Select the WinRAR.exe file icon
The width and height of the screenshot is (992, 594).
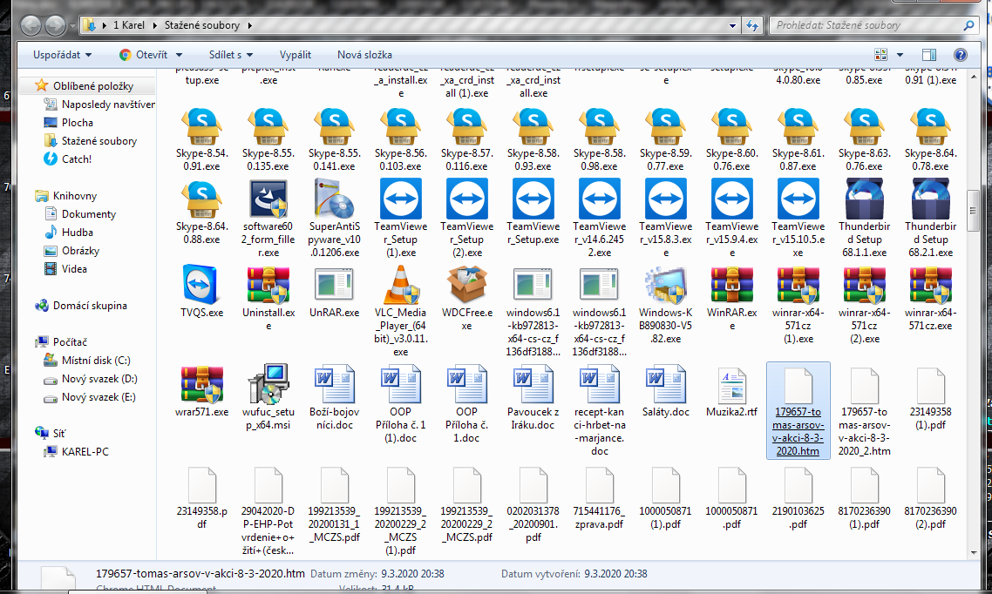(731, 287)
